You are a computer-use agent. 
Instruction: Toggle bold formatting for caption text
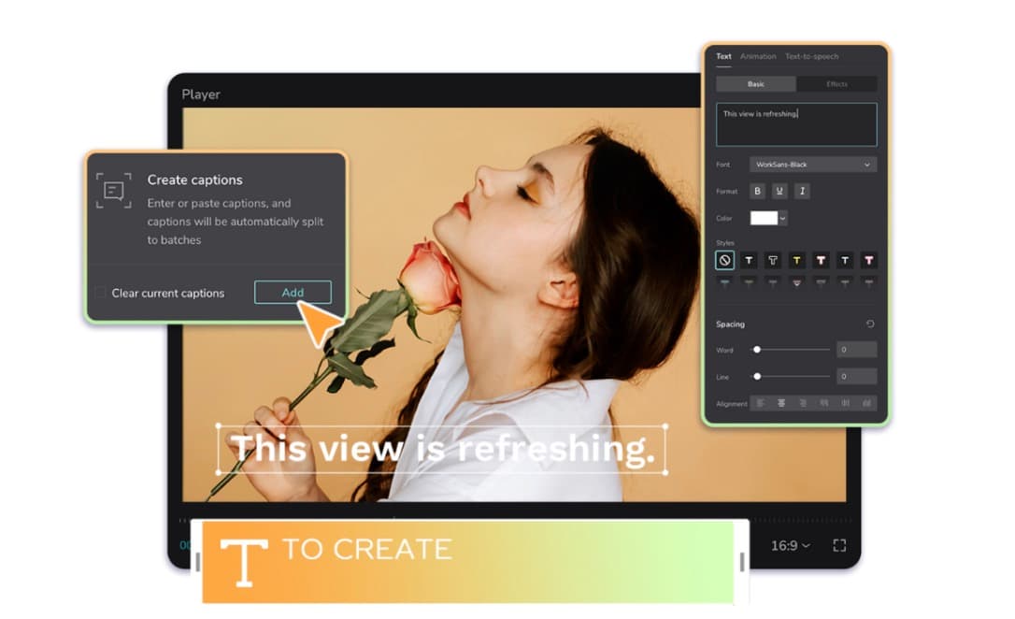coord(757,191)
